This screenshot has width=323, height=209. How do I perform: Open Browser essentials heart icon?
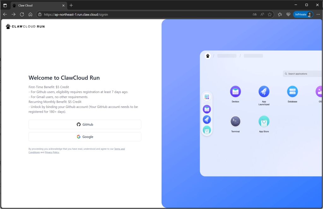pyautogui.click(x=288, y=15)
